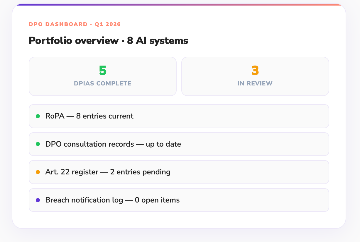Click purple dot beside Breach notification log
Viewport: 360px width, 242px height.
(x=38, y=200)
